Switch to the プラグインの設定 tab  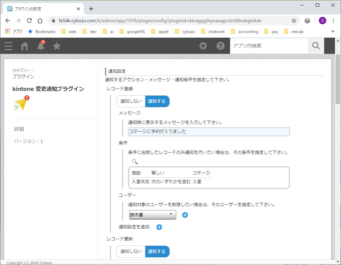click(x=43, y=9)
